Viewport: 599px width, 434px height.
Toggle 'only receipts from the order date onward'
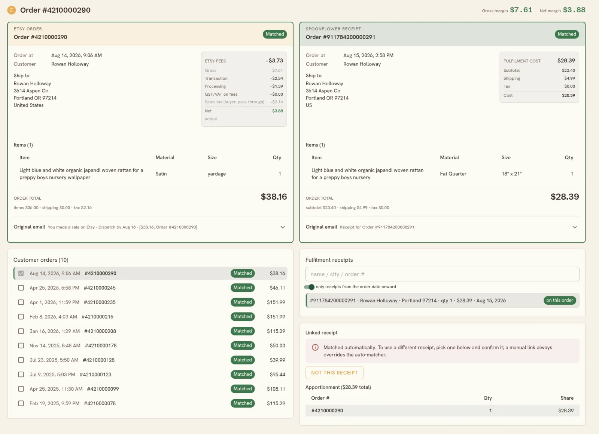pos(309,287)
